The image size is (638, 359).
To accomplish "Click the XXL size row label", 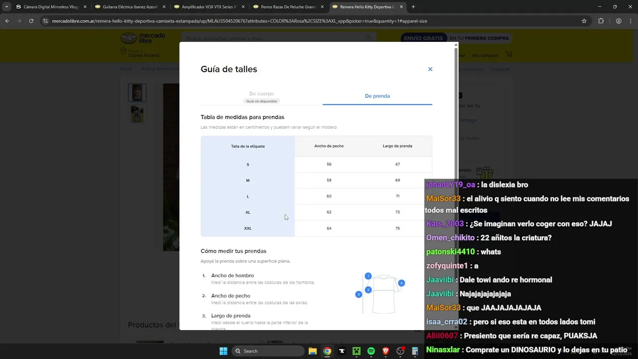I will pyautogui.click(x=248, y=228).
